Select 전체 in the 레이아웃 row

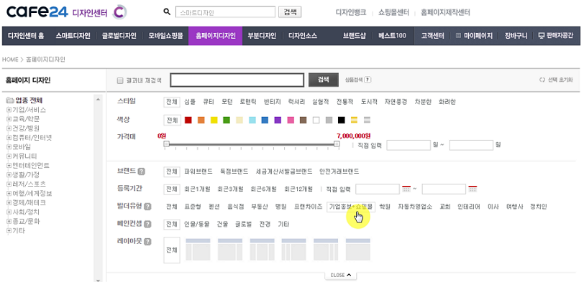tap(172, 250)
